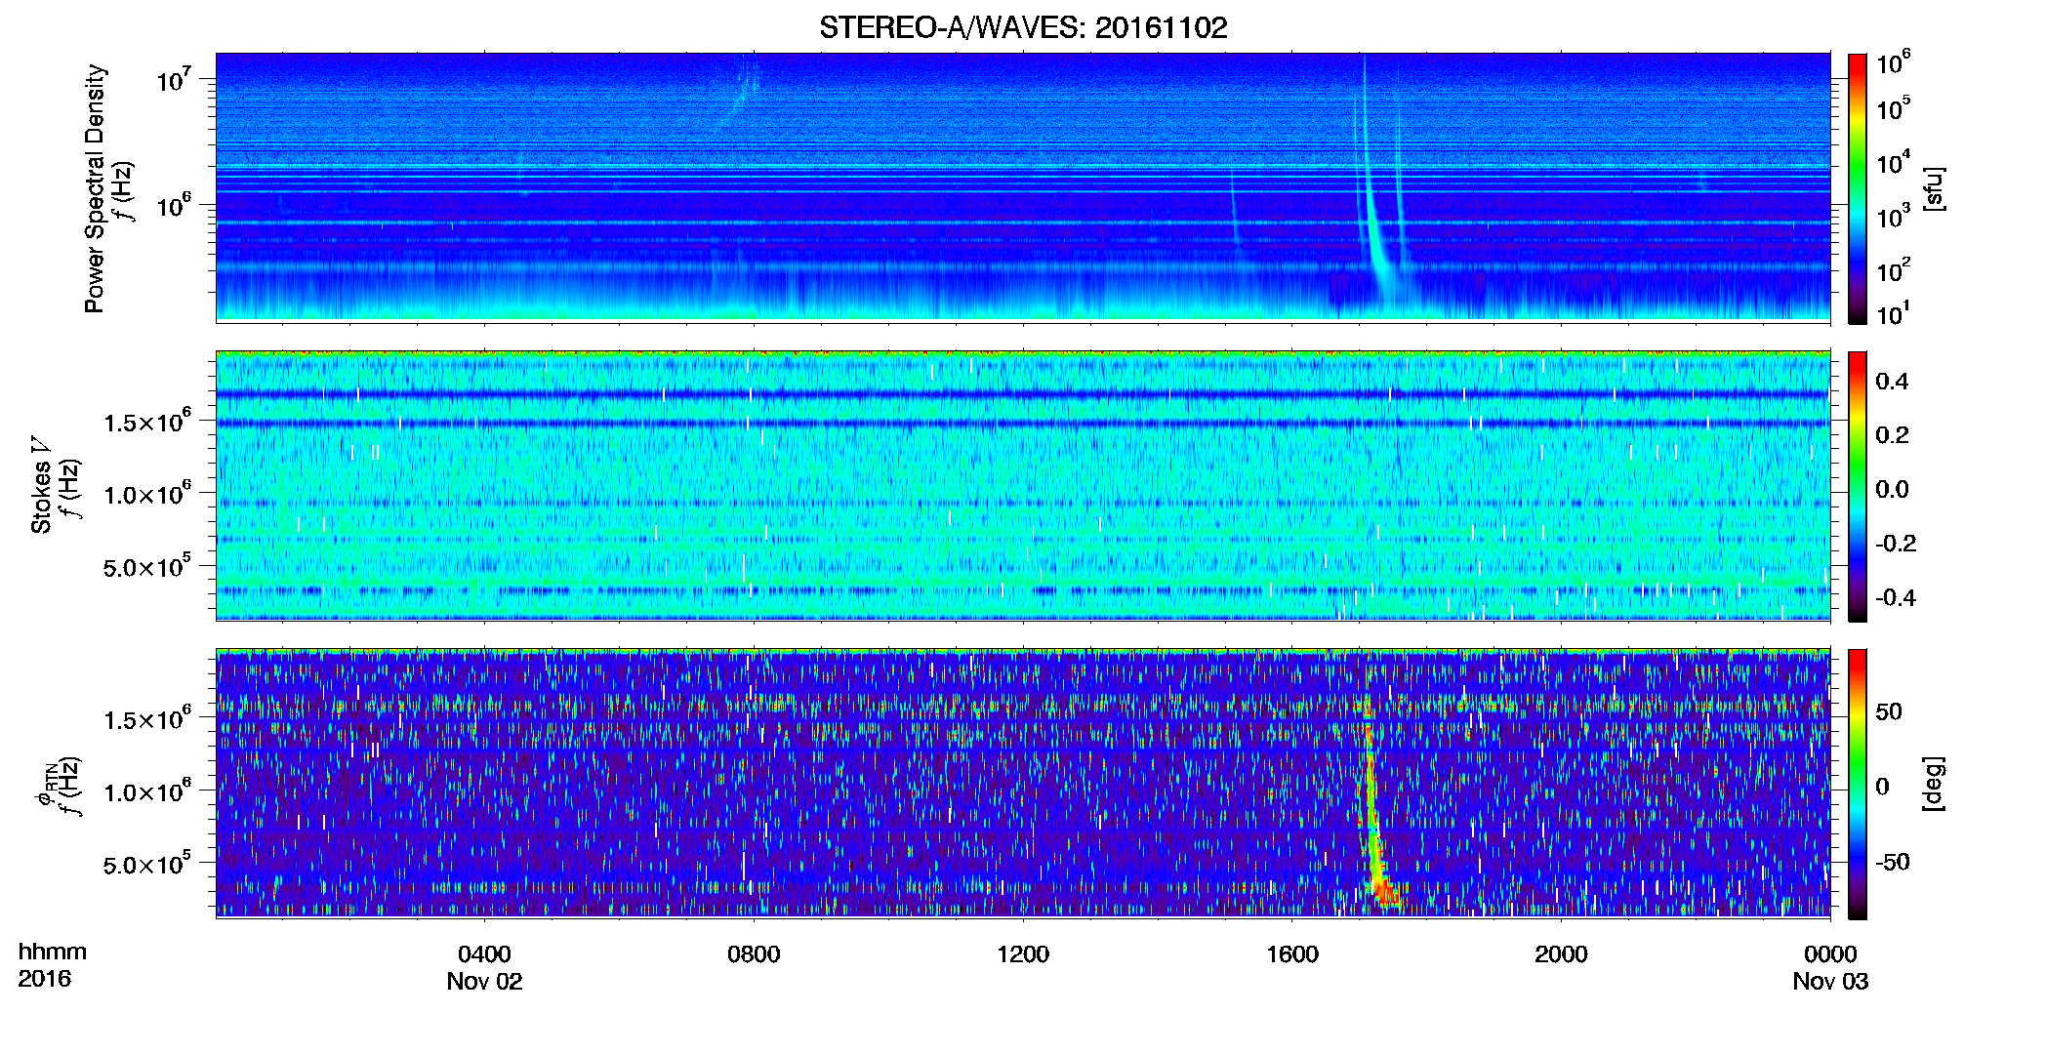Viewport: 2046px width, 1054px height.
Task: Click the [sfu] unit label
Action: pyautogui.click(x=1934, y=188)
